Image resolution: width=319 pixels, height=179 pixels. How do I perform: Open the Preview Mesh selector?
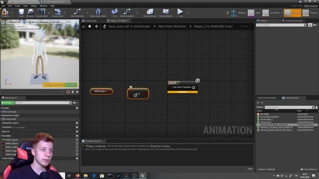click(x=41, y=12)
